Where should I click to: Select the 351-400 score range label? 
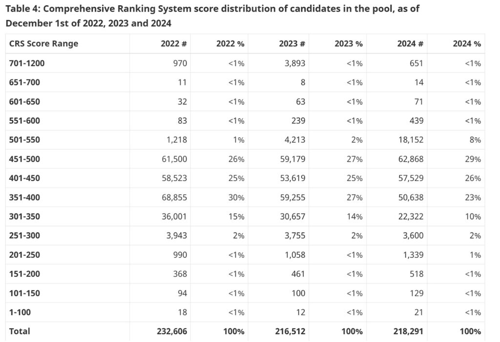24,197
